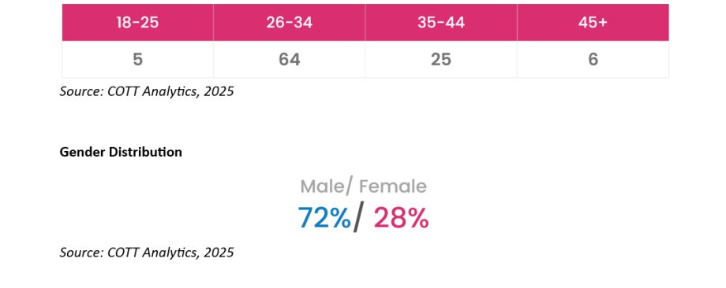726x288 pixels.
Task: Click the 35-44 header cell
Action: click(441, 23)
